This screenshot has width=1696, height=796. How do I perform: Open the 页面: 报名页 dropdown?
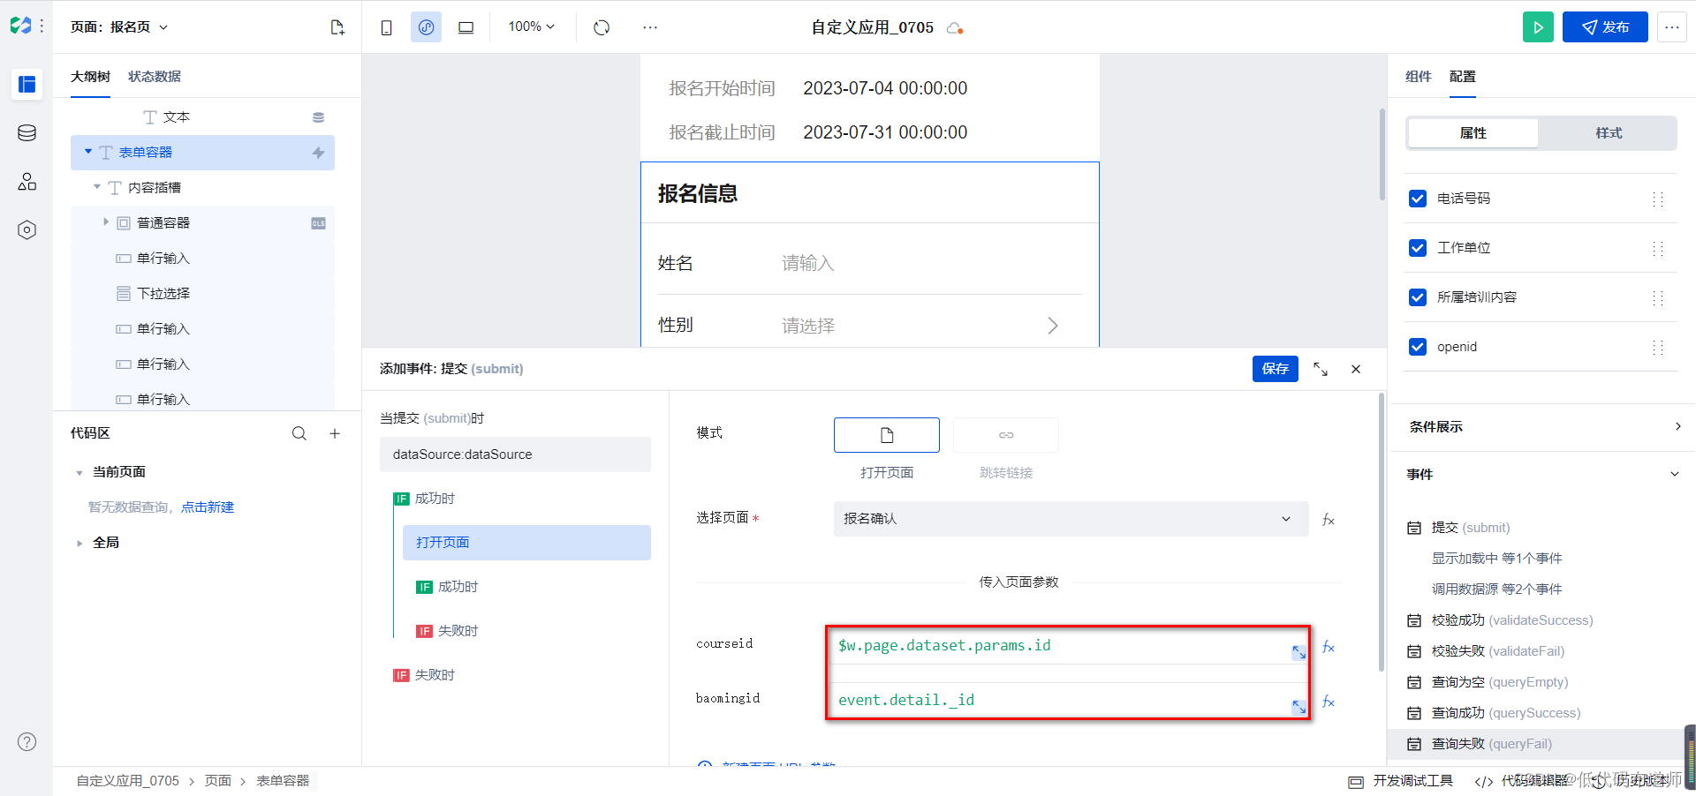tap(119, 27)
